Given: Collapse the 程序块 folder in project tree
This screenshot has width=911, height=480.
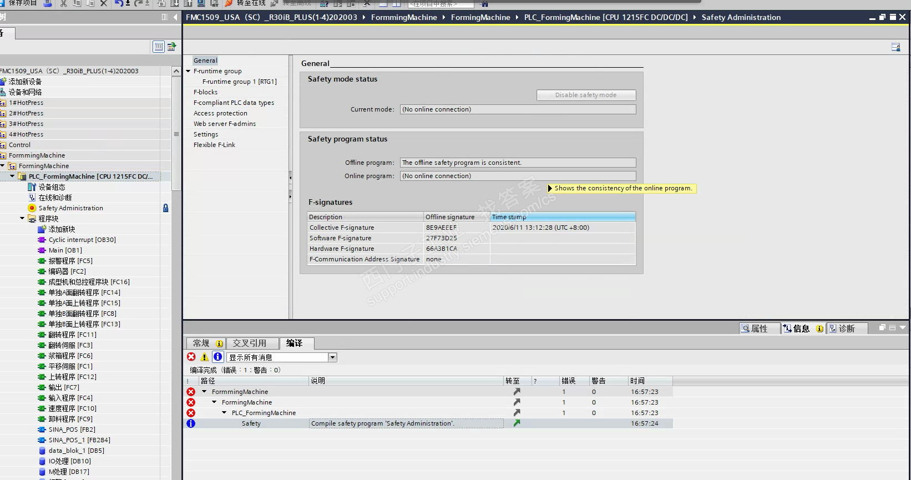Looking at the screenshot, I should click(x=22, y=219).
